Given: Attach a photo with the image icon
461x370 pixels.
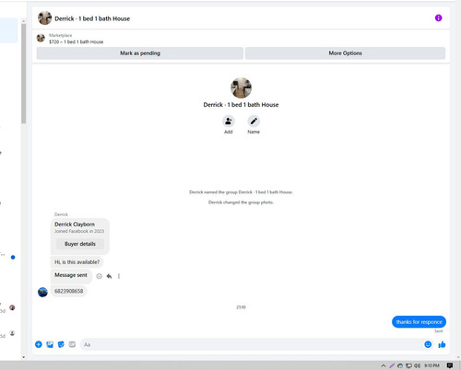Looking at the screenshot, I should pos(50,344).
